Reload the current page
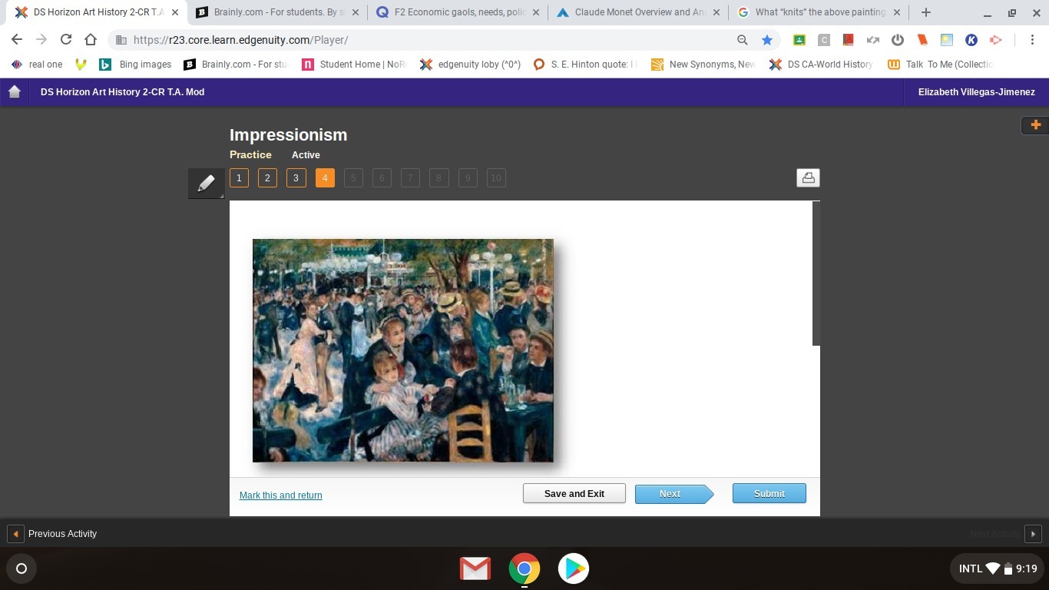Screen dimensions: 1049x590 (x=66, y=40)
